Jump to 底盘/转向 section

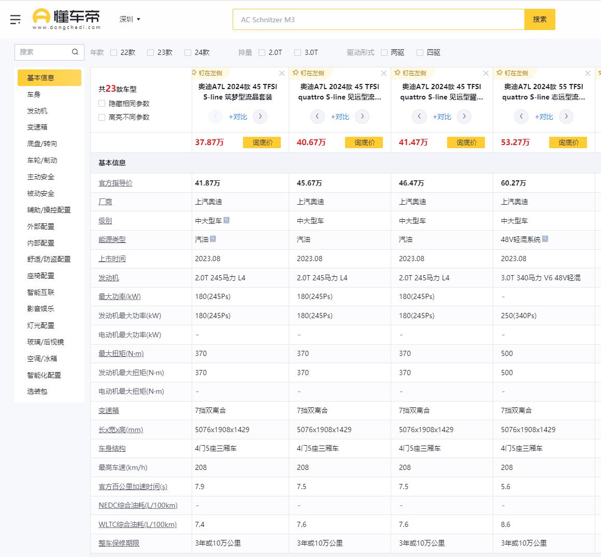42,144
